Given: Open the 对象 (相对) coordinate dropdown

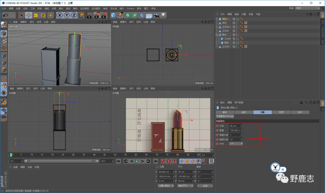Looking at the screenshot, I should coord(166,186).
